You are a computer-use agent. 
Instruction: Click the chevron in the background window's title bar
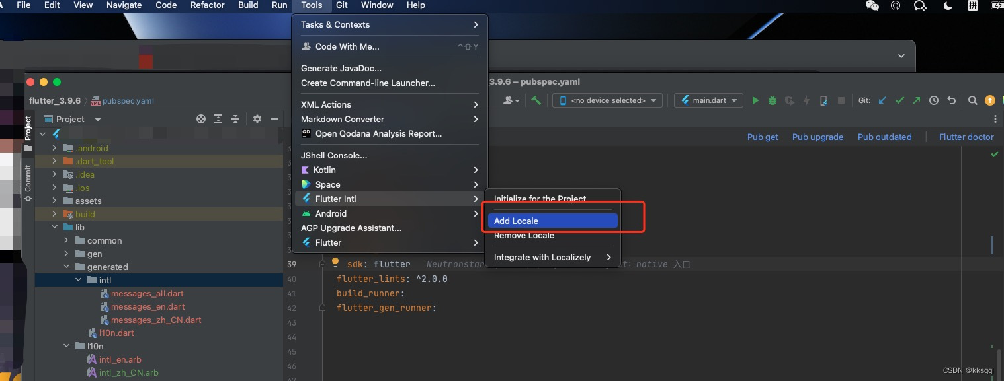point(901,56)
